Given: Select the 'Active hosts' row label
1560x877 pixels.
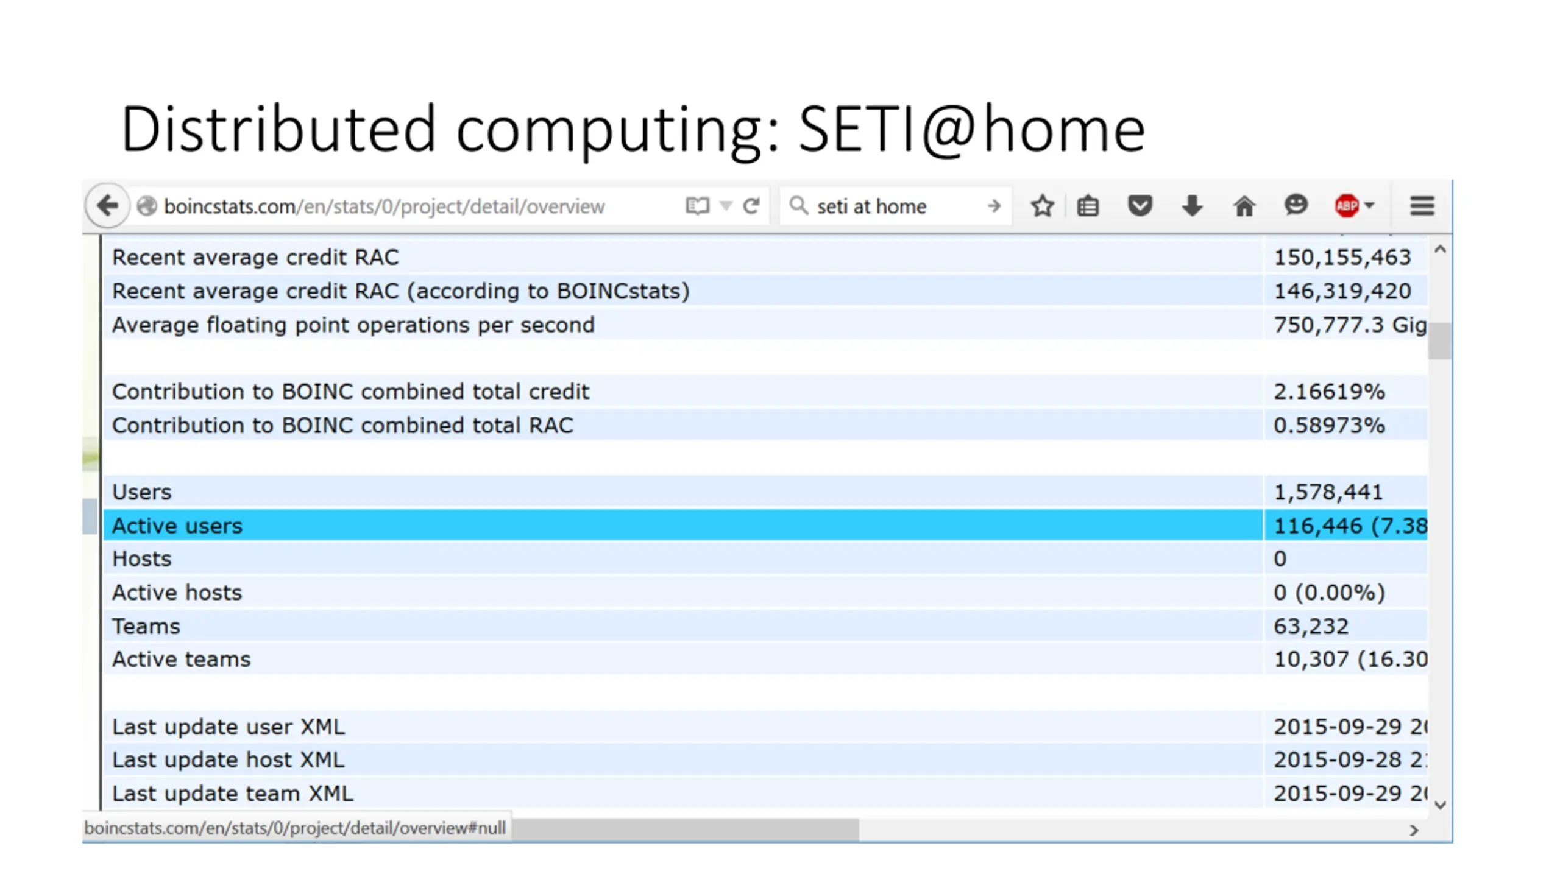Looking at the screenshot, I should click(x=177, y=593).
